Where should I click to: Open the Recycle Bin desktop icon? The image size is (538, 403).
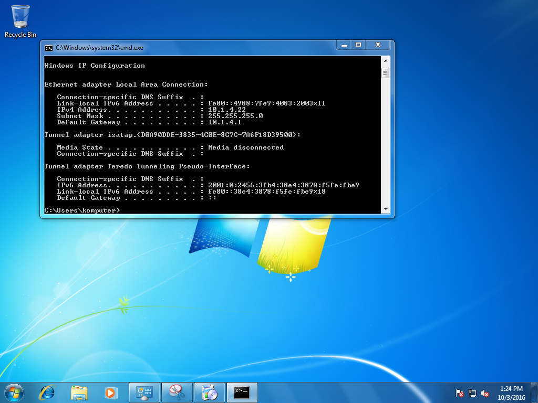point(20,21)
